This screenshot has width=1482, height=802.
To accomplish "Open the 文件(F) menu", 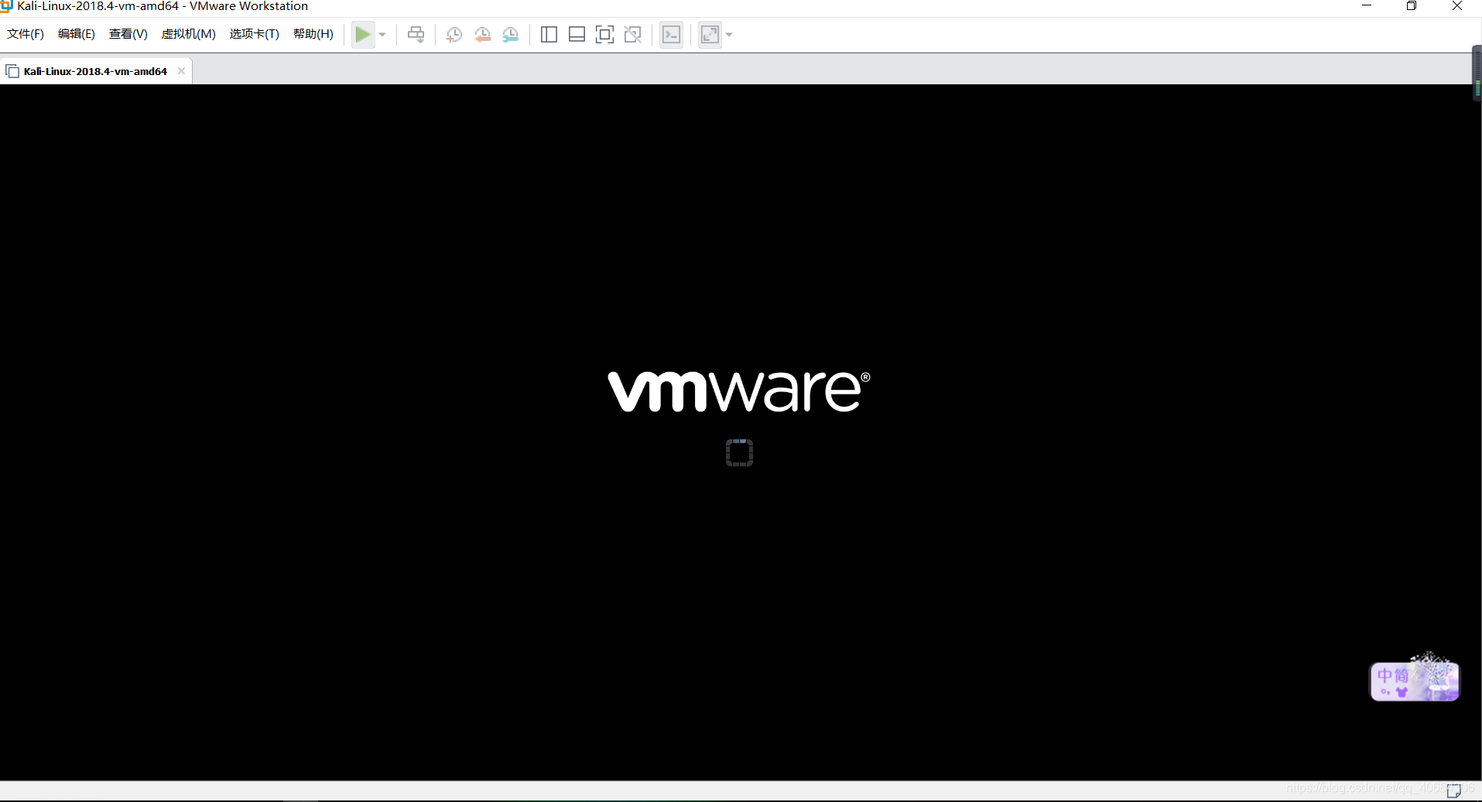I will (x=26, y=34).
